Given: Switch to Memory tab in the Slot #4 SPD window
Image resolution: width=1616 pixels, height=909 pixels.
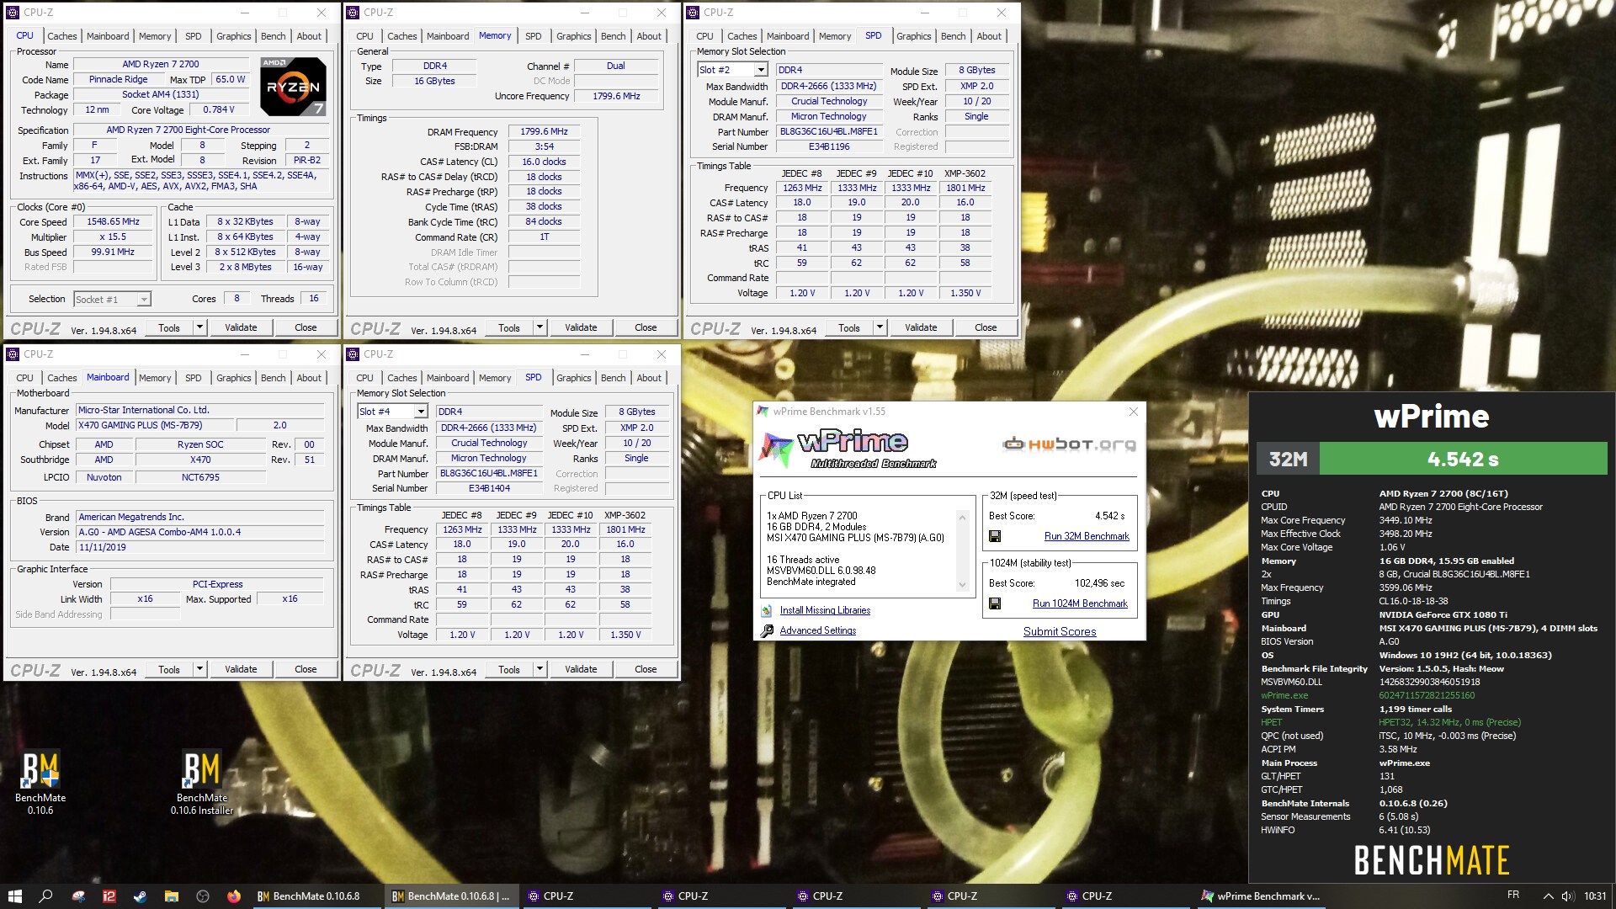Looking at the screenshot, I should coord(495,378).
